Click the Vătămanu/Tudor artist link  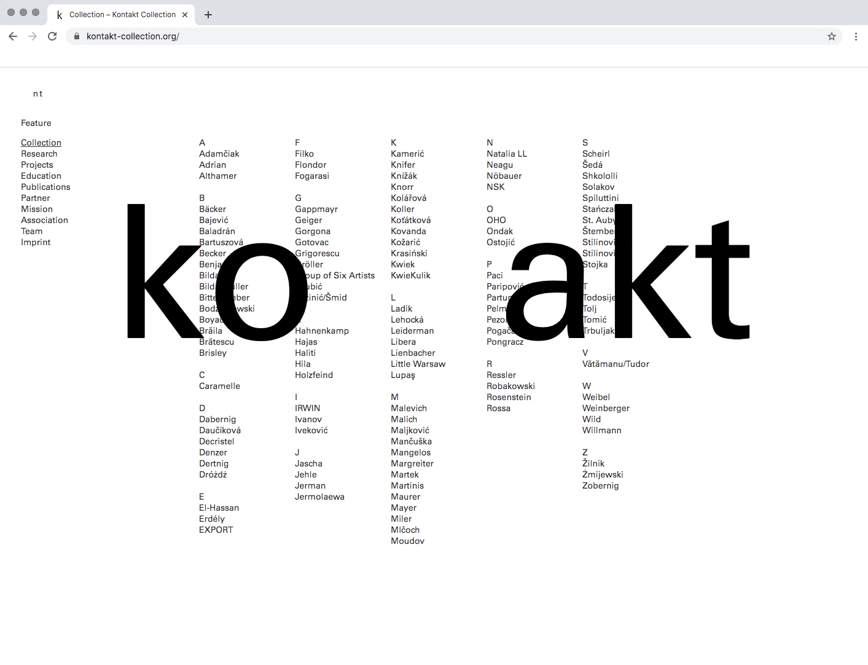coord(616,364)
